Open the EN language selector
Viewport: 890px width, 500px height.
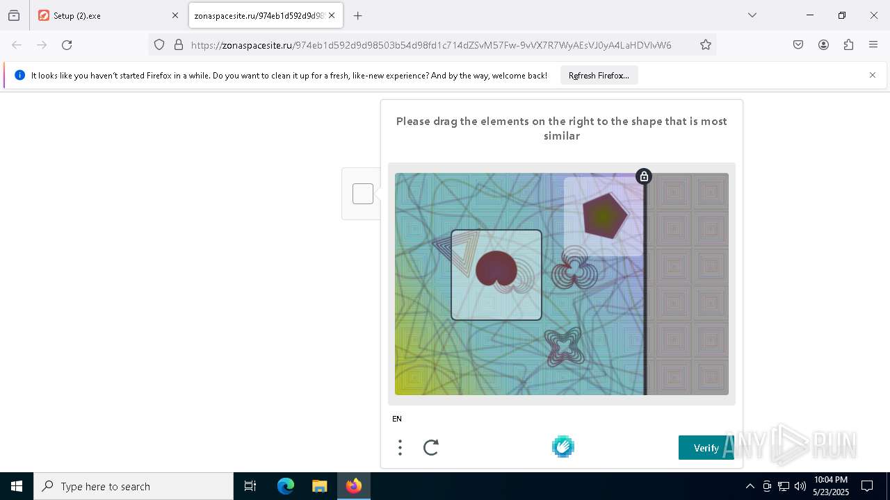(397, 419)
